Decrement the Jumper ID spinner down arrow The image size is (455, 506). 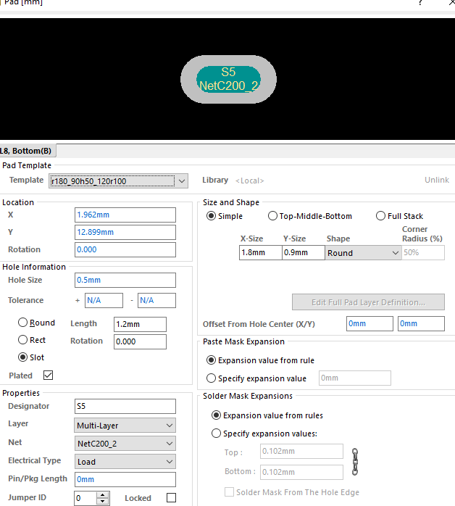tap(103, 501)
